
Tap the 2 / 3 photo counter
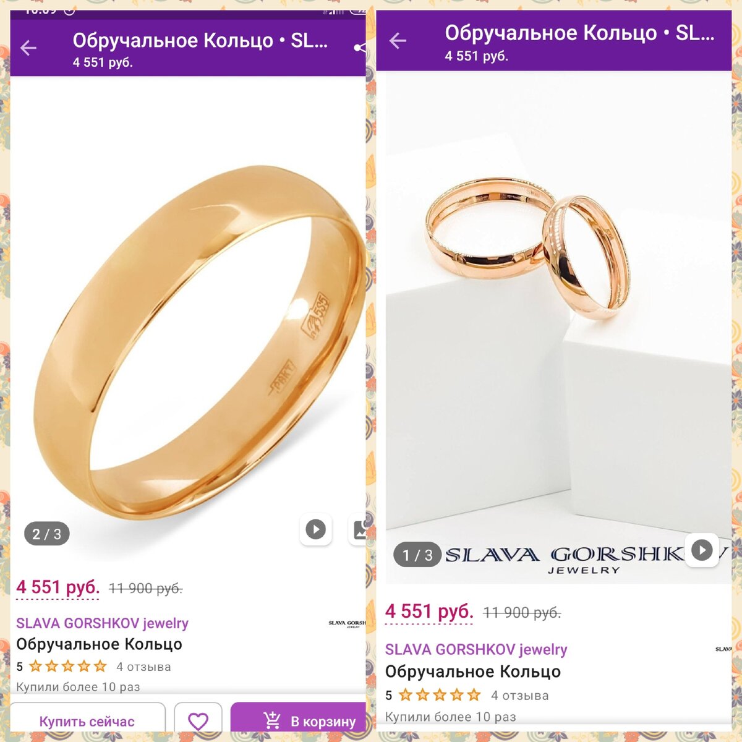(x=47, y=534)
